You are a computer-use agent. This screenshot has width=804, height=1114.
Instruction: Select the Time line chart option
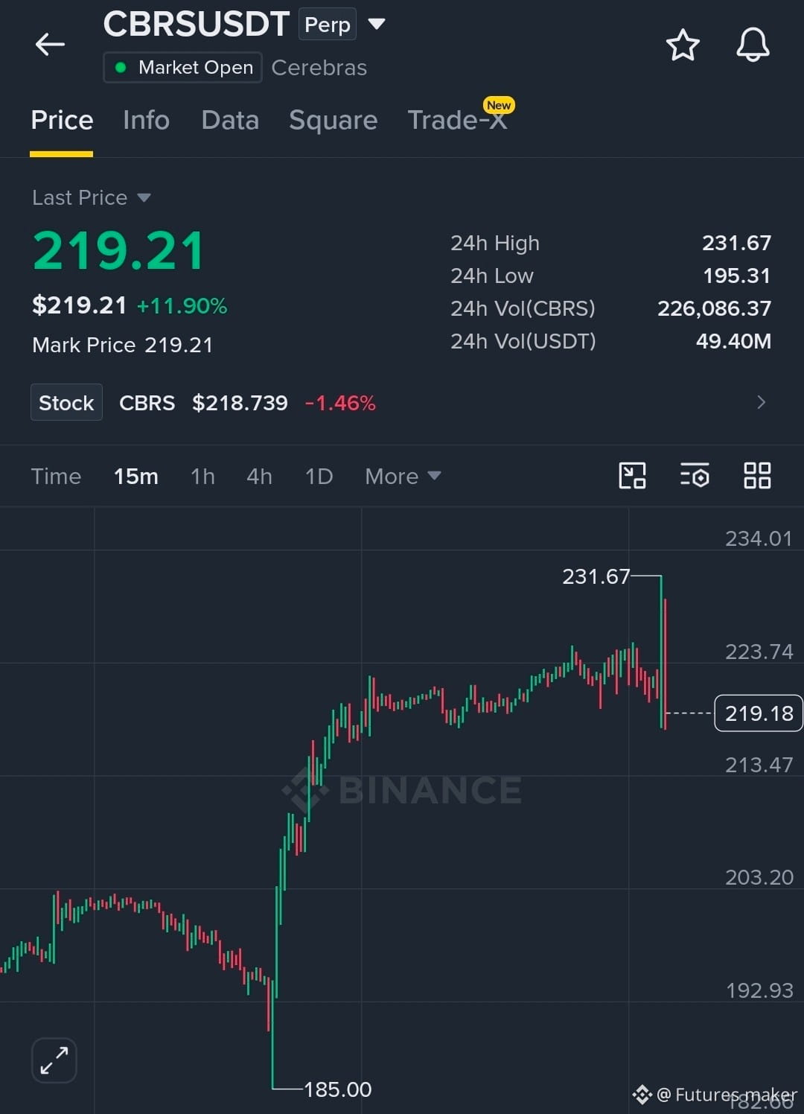point(56,476)
